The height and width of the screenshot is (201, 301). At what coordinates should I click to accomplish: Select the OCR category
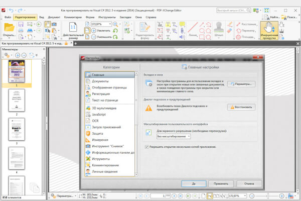pos(110,121)
